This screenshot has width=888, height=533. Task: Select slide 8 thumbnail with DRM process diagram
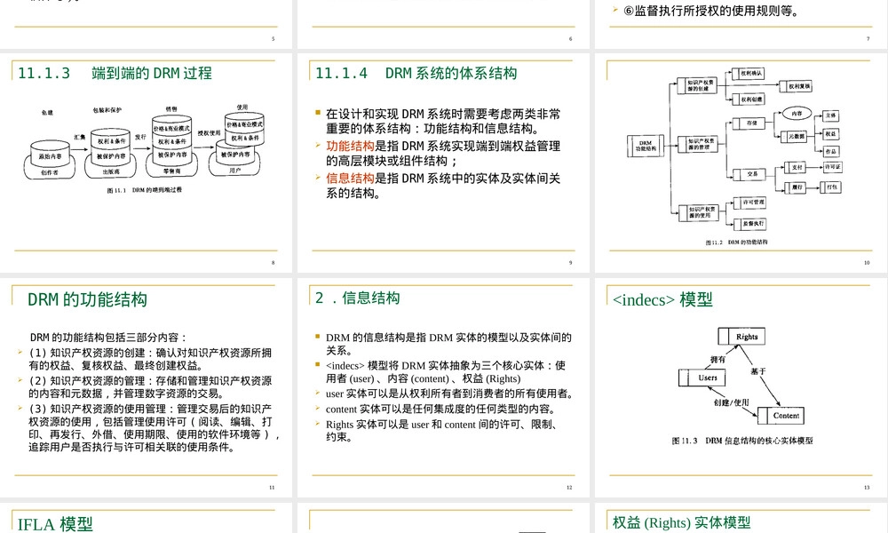pos(147,163)
